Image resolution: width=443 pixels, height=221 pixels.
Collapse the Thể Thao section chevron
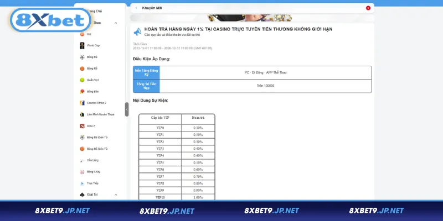[x=116, y=23]
